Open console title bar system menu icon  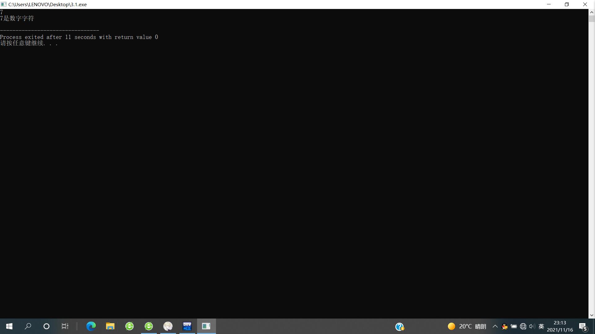click(x=3, y=4)
